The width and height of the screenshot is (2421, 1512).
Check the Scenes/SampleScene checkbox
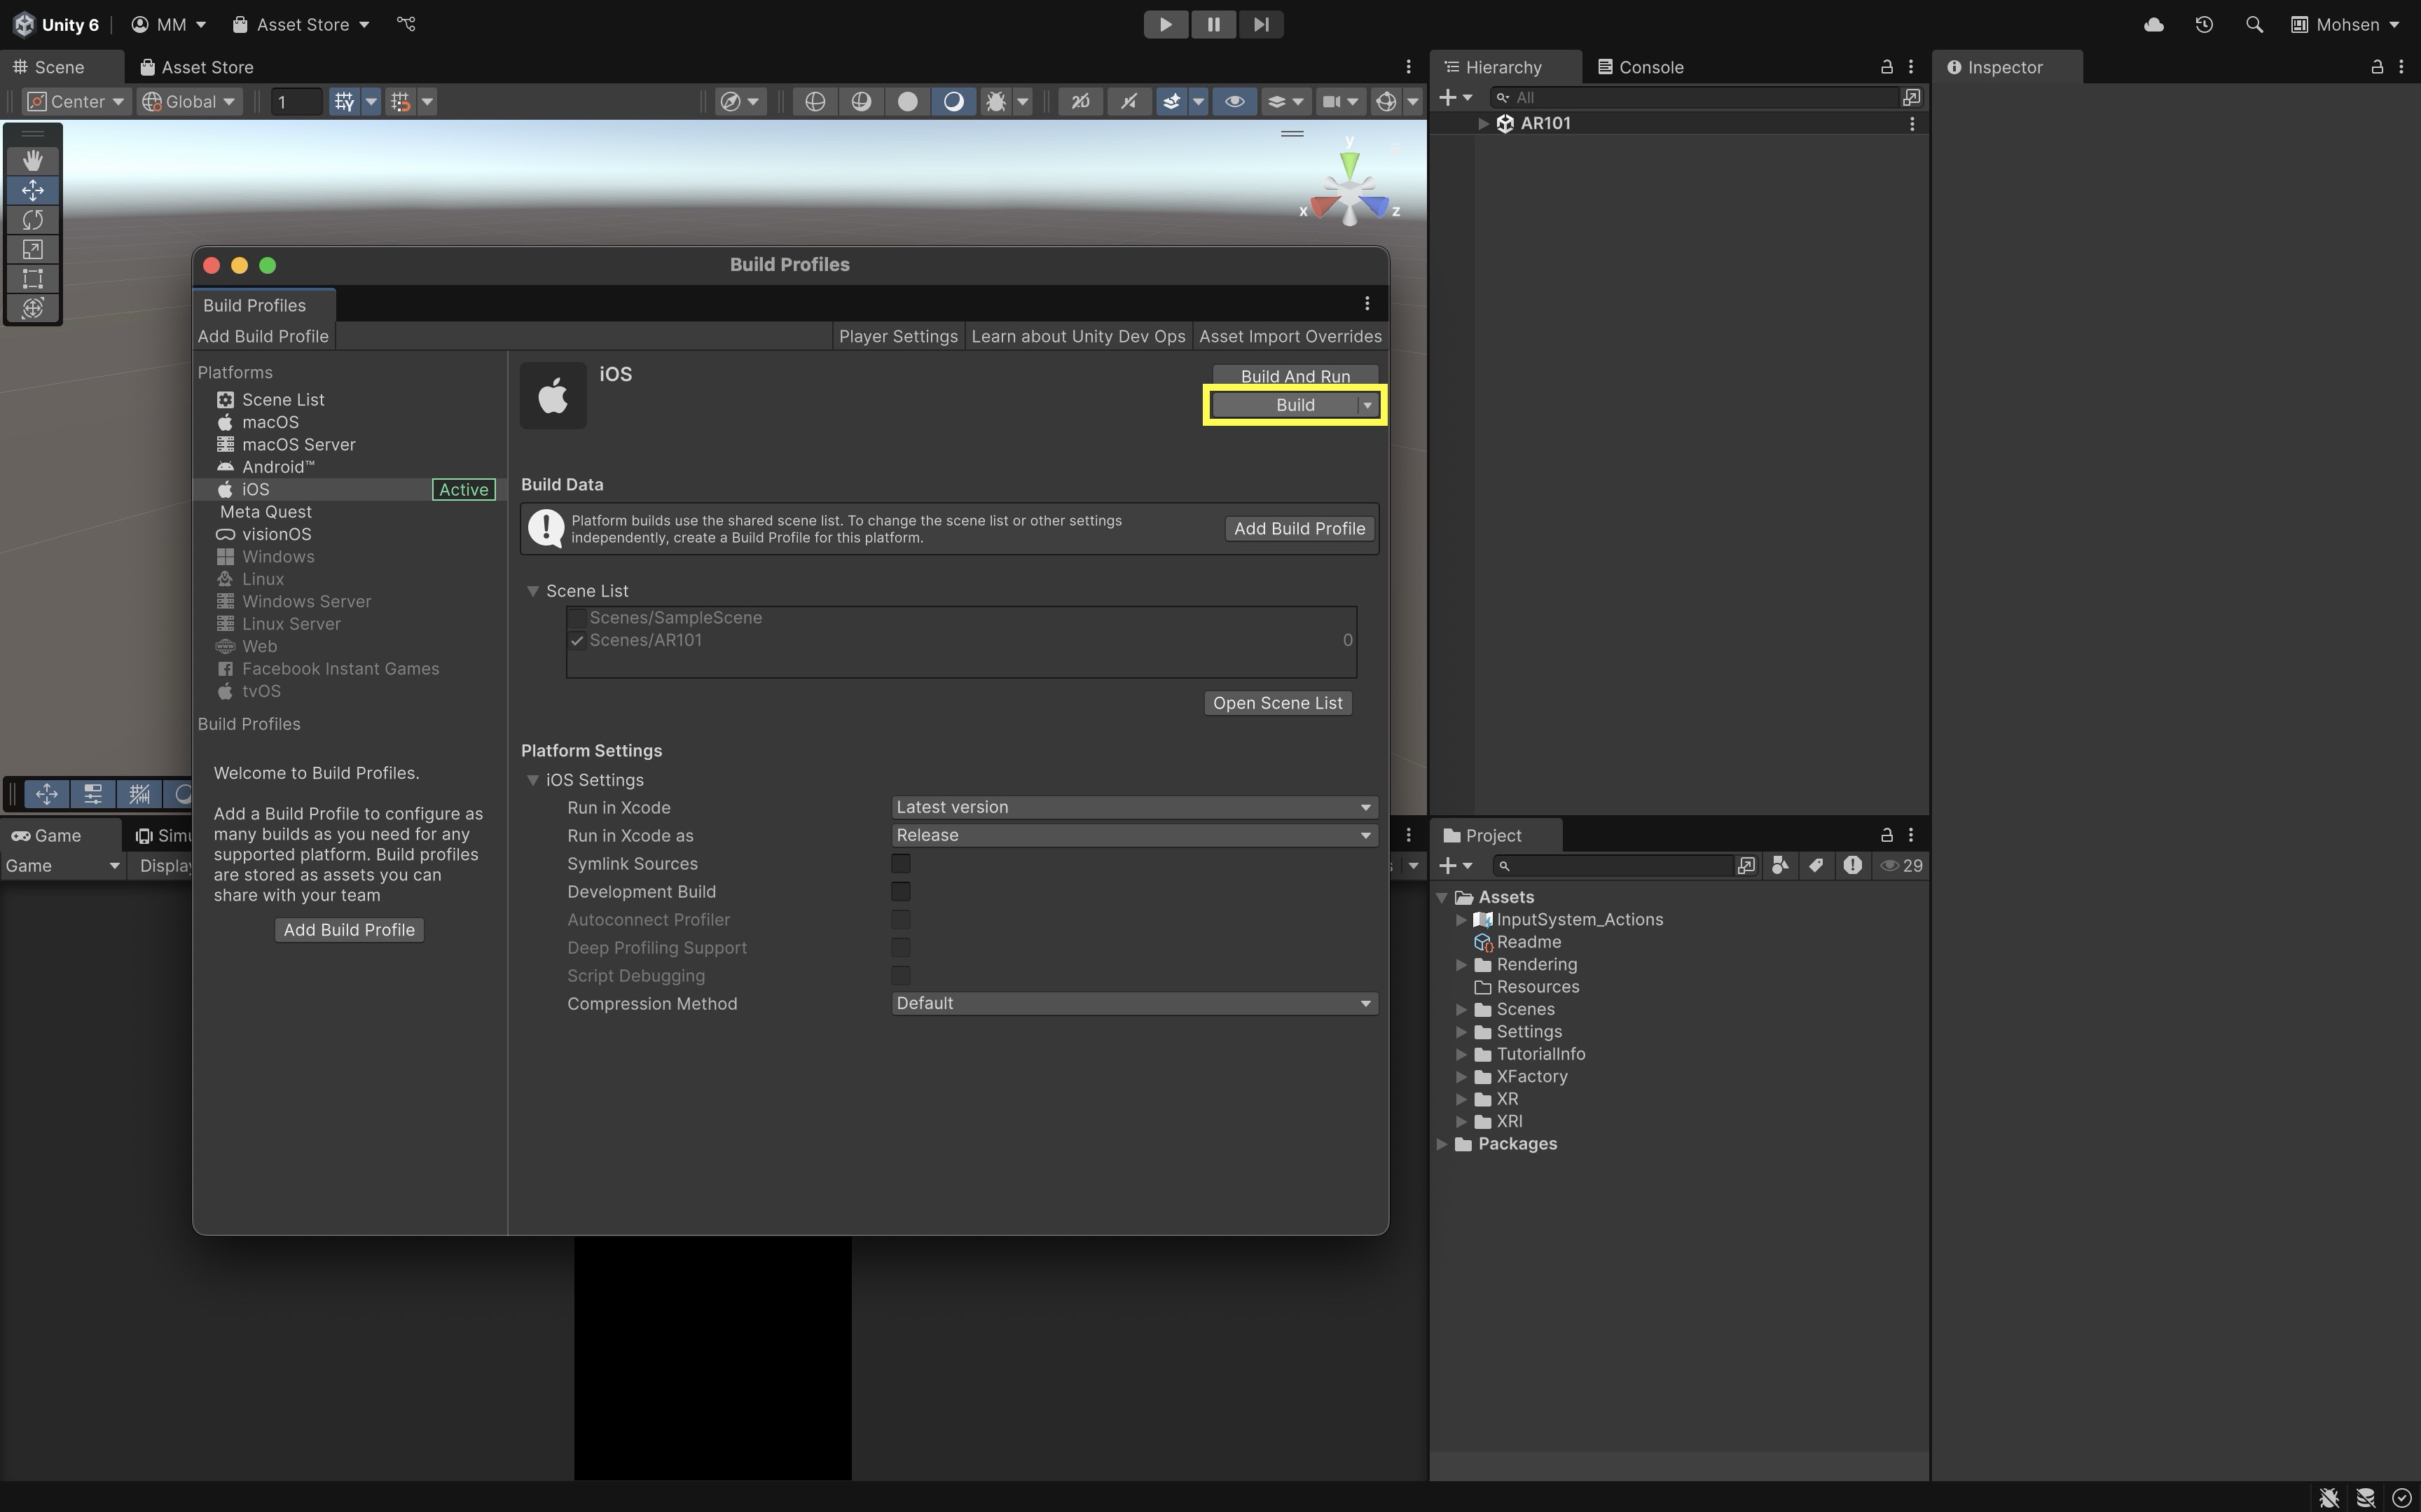(x=577, y=618)
